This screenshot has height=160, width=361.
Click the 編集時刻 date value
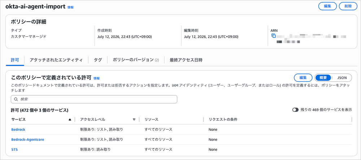[211, 36]
